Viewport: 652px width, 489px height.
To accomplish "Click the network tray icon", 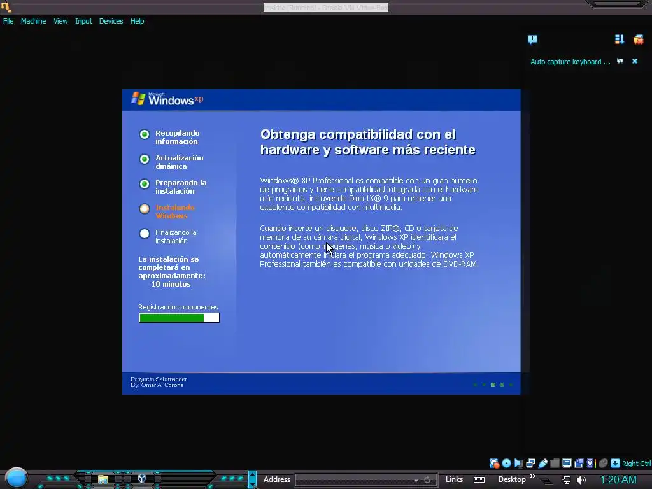I will coord(566,480).
